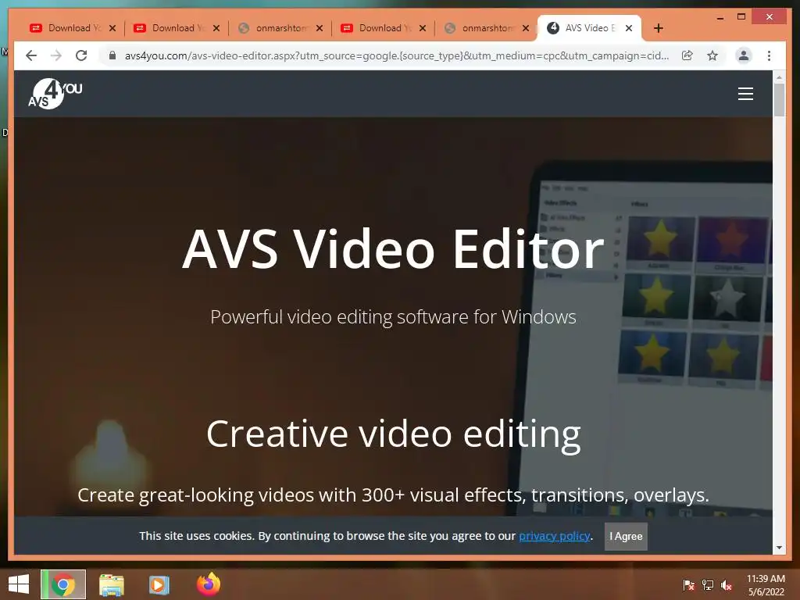Close the third Download tab
Screen dimensions: 800x600
pyautogui.click(x=423, y=28)
